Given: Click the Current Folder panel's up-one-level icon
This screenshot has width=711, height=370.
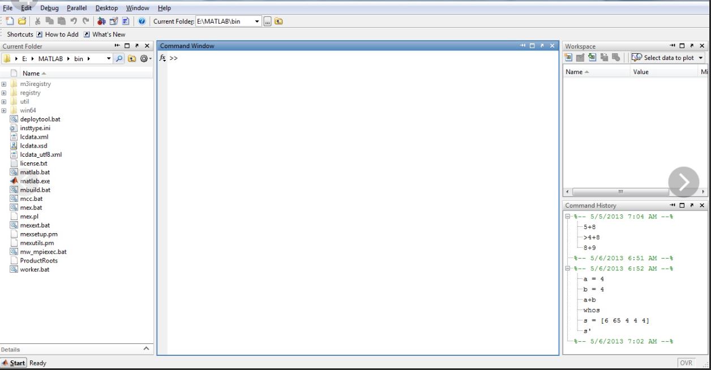Looking at the screenshot, I should click(x=132, y=58).
